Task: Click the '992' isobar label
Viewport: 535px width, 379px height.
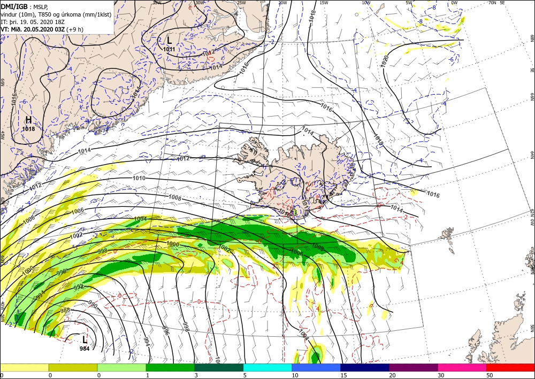Action: pyautogui.click(x=79, y=287)
